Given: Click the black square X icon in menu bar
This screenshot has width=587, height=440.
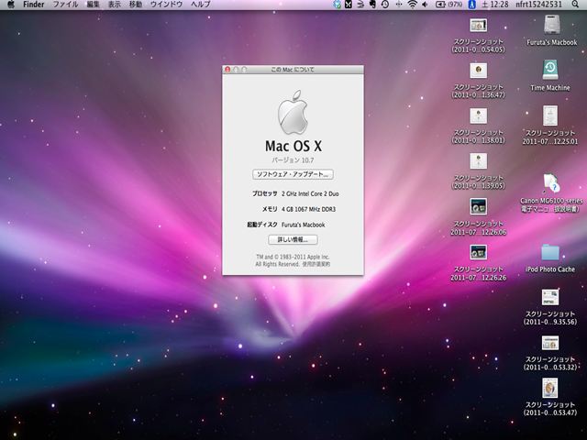Looking at the screenshot, I should point(349,5).
